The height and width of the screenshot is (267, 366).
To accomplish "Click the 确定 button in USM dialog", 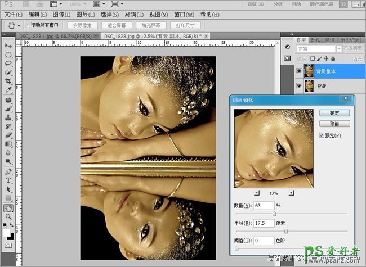I will click(334, 113).
